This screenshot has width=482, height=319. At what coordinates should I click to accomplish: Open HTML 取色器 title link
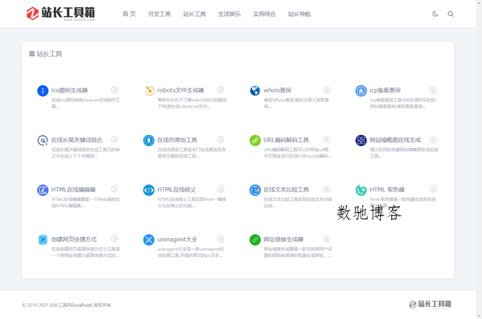pyautogui.click(x=387, y=190)
